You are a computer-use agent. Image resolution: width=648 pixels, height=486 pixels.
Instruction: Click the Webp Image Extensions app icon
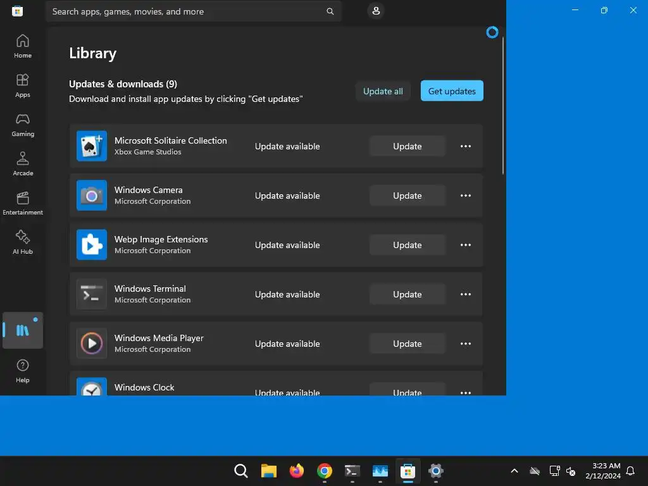point(92,245)
